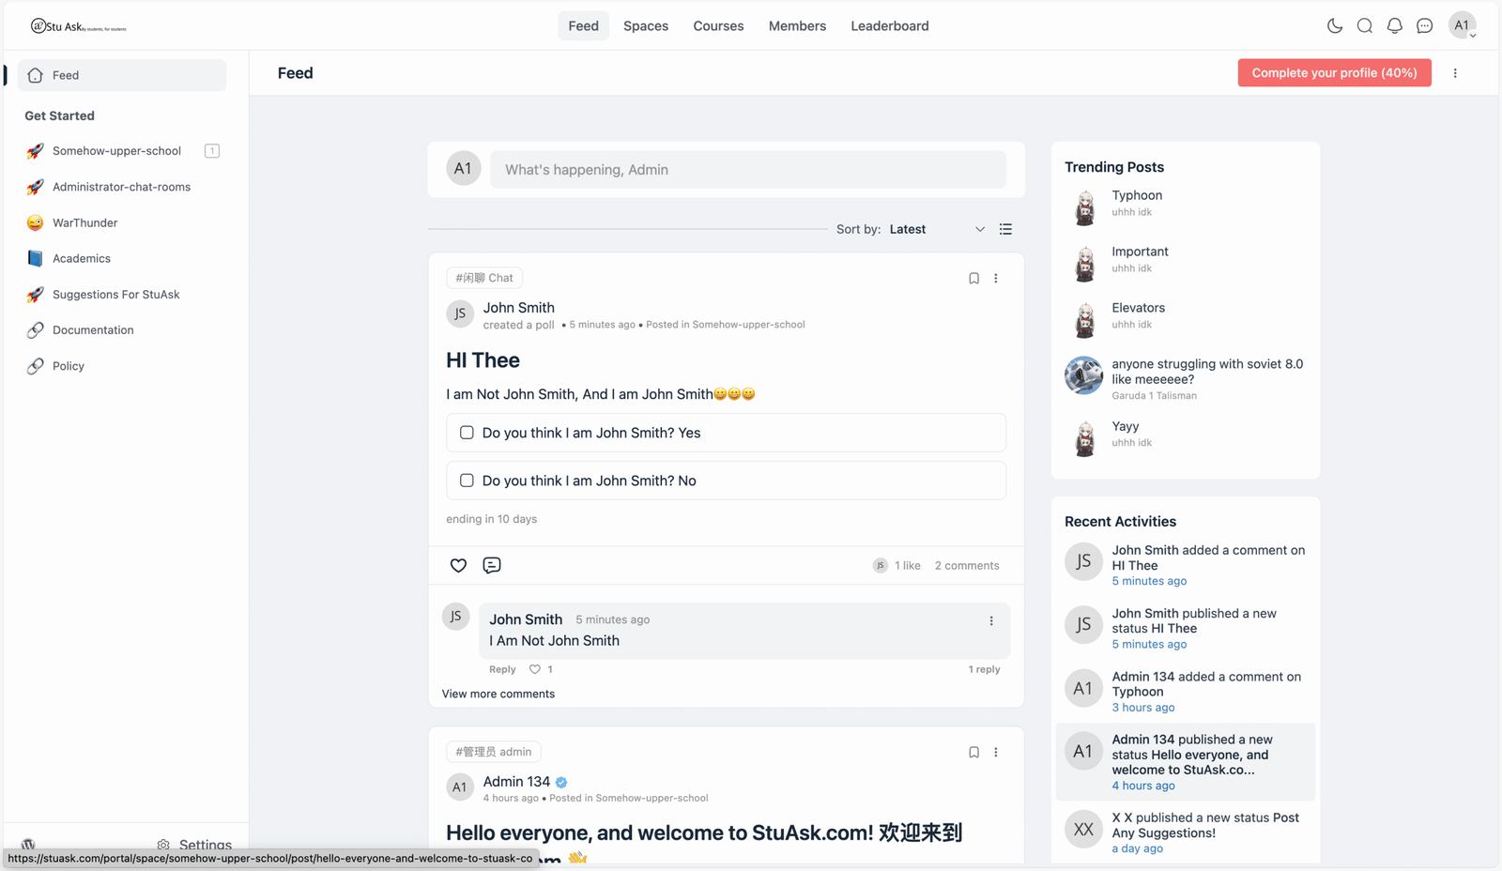Open three-dot menu on John Smith's comment
The width and height of the screenshot is (1502, 871).
point(990,620)
